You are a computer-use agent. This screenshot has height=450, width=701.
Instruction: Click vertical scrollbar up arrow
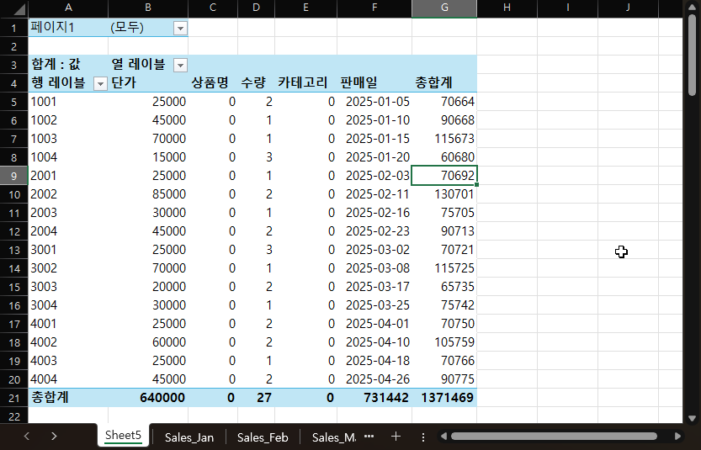692,8
